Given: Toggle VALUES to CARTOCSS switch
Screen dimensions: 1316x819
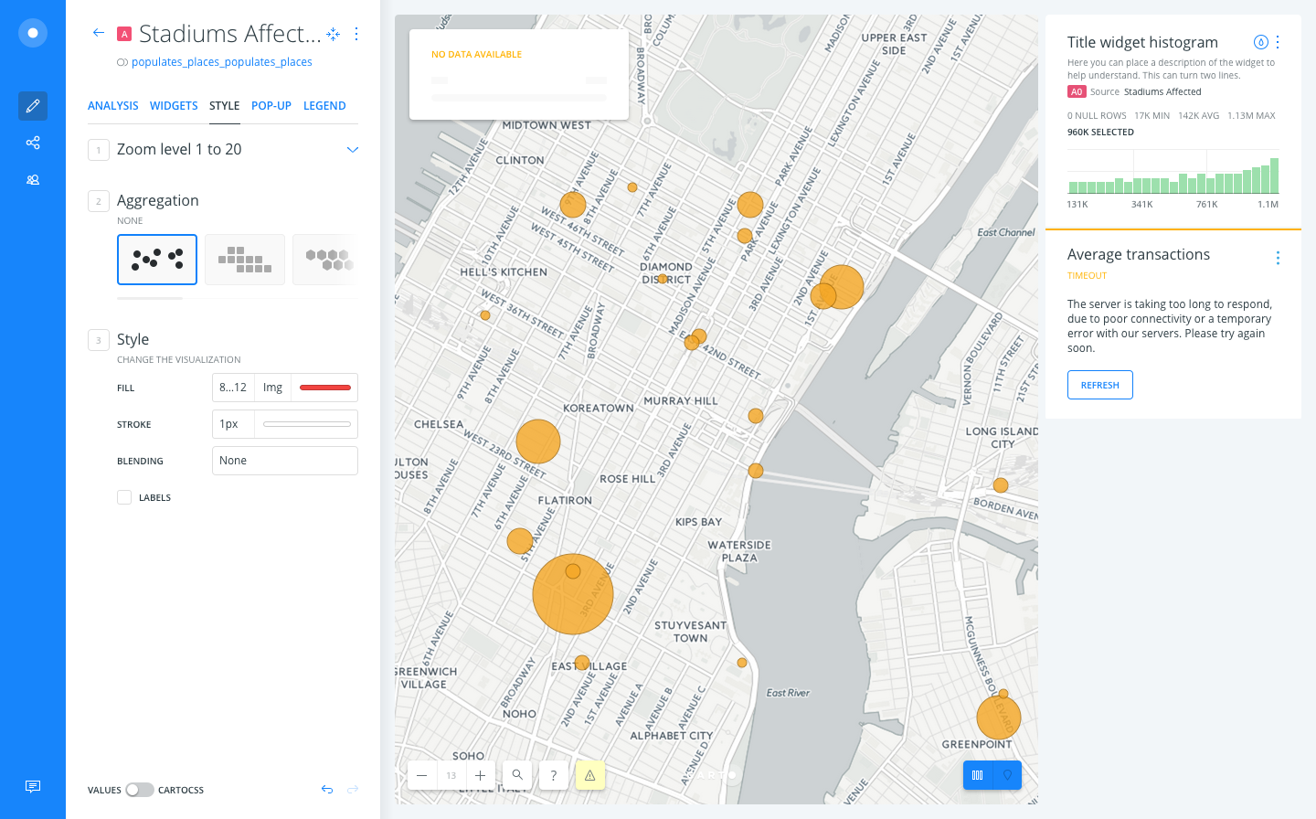Looking at the screenshot, I should click(139, 790).
